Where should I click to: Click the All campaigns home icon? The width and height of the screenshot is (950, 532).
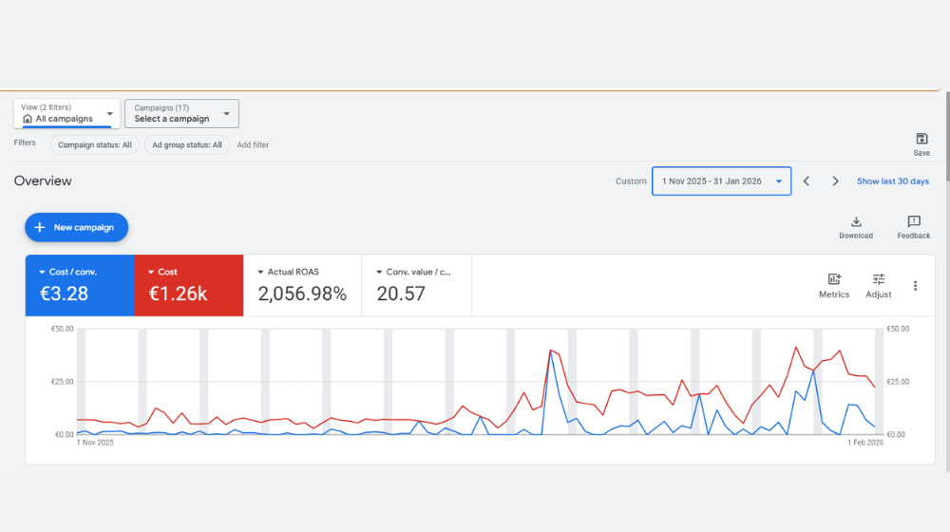click(28, 119)
